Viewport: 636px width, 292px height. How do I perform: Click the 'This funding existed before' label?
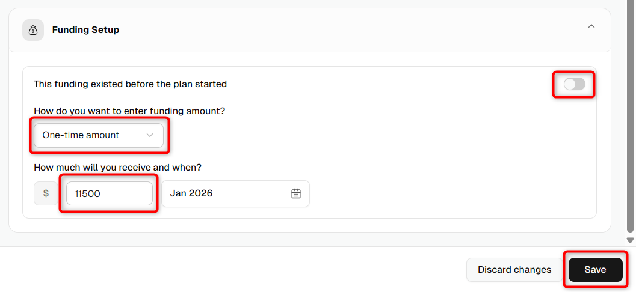point(130,84)
